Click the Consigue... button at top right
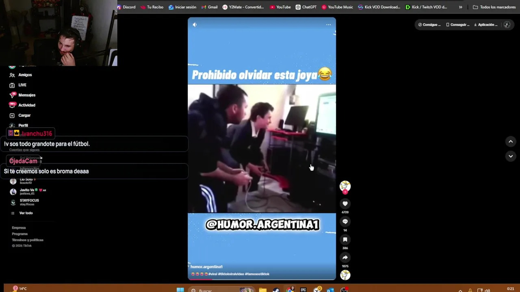Screen dimensions: 520x292 tap(429, 25)
